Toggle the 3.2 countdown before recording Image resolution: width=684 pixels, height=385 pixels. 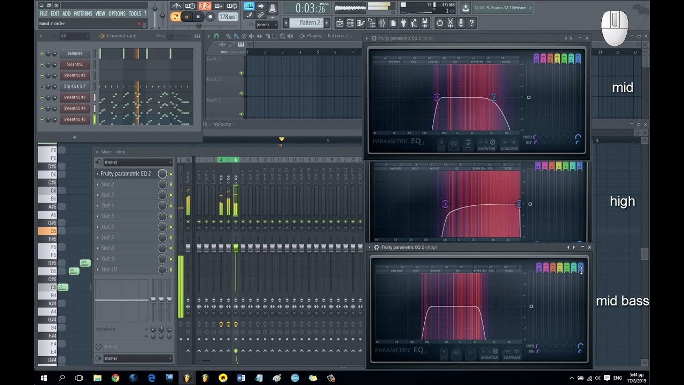click(x=204, y=6)
